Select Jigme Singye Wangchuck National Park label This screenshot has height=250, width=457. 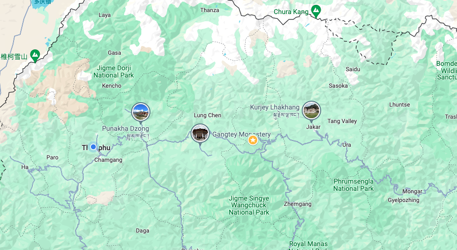point(249,205)
